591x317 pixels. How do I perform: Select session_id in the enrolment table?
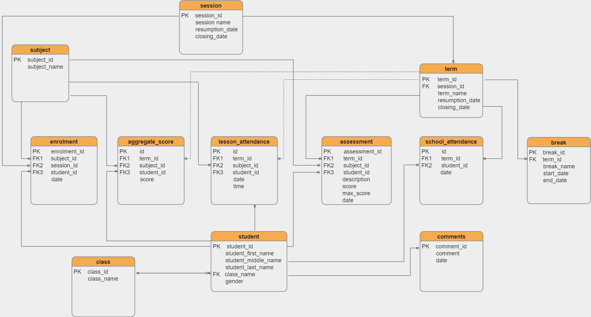64,165
